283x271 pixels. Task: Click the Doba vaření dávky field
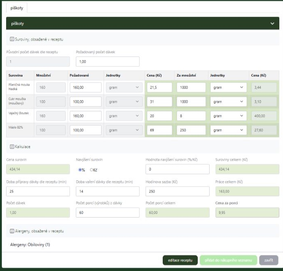(108, 191)
